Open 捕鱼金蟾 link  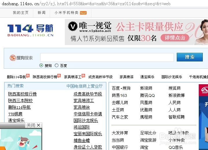pos(82,140)
